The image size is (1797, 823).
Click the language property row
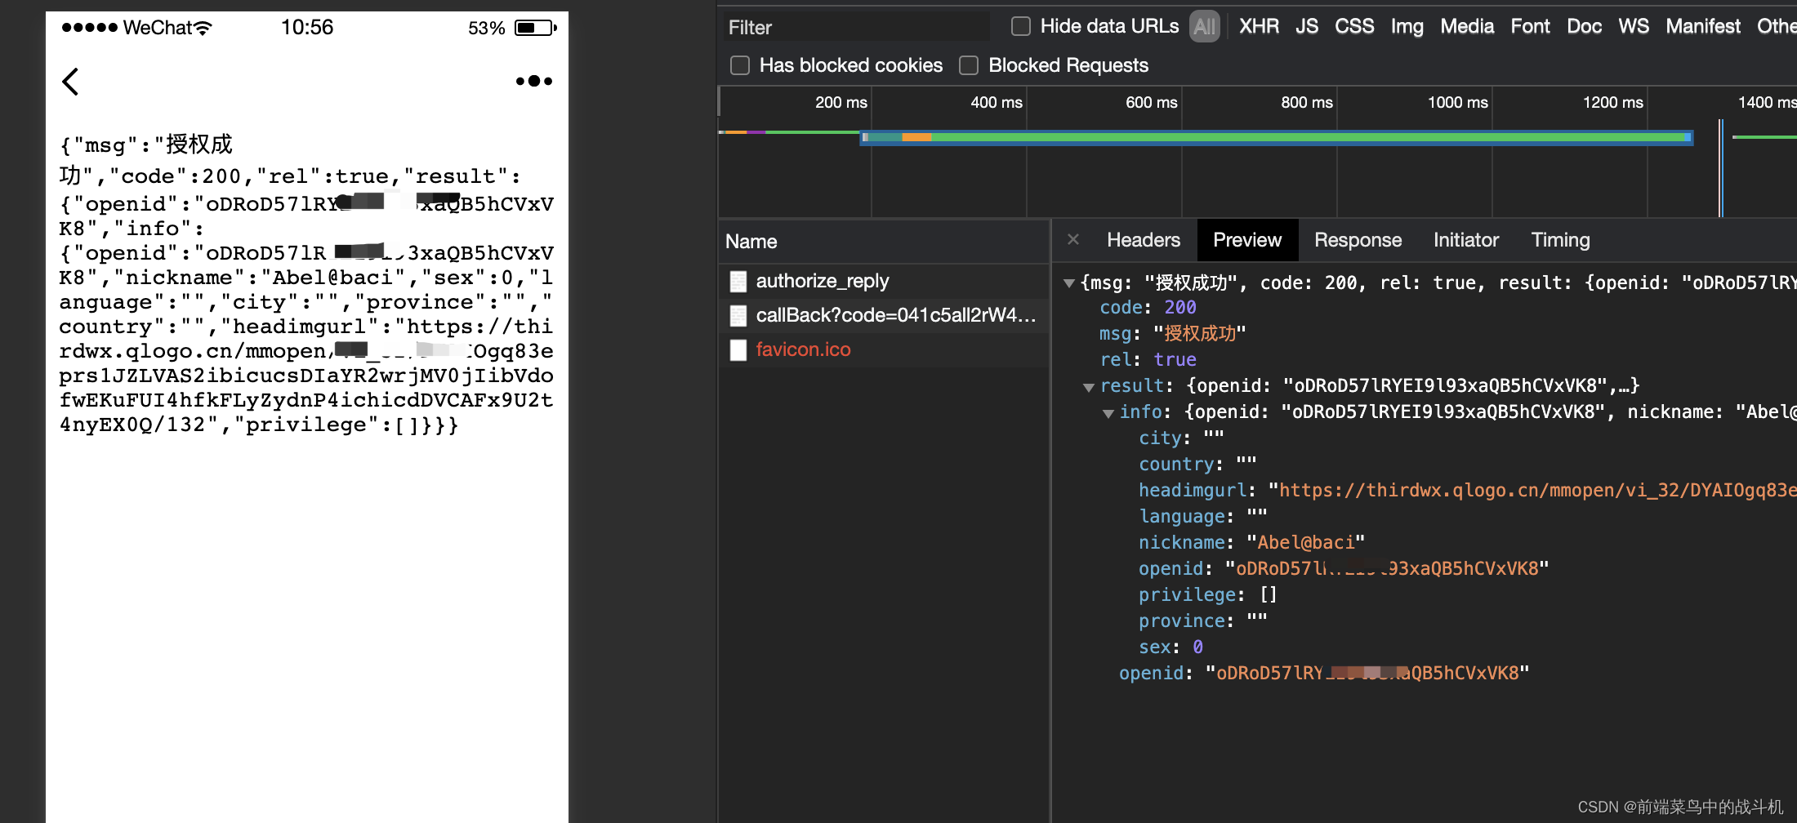tap(1202, 516)
